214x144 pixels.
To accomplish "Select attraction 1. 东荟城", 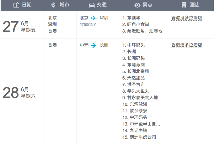I will click(131, 18).
